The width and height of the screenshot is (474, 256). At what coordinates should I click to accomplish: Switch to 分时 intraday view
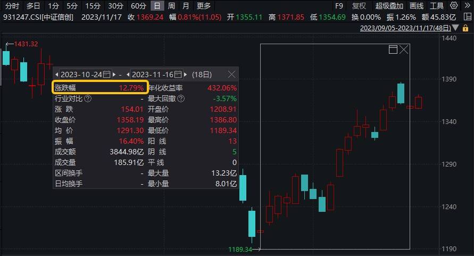point(12,6)
